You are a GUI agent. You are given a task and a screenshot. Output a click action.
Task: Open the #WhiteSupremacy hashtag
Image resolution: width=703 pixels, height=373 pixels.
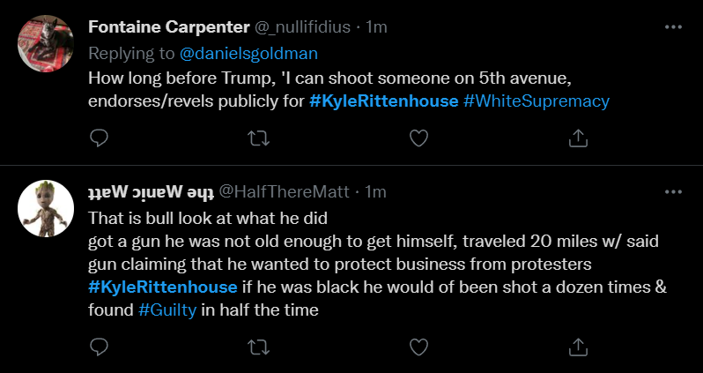536,101
